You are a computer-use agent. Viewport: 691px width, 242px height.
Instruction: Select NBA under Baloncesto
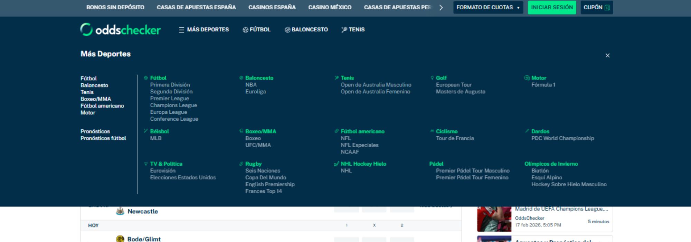tap(251, 85)
